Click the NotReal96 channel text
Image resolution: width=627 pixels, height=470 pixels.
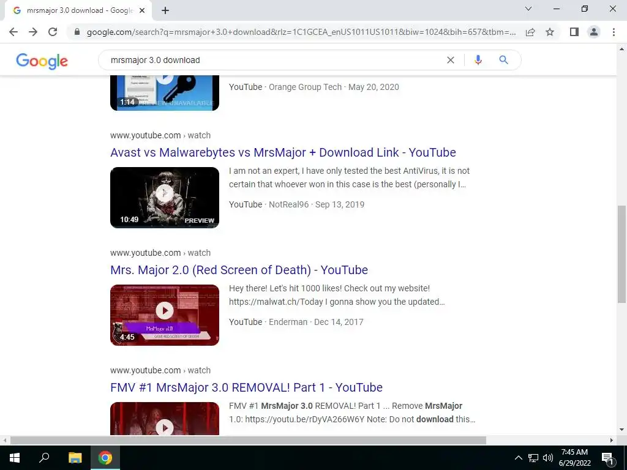(x=289, y=204)
